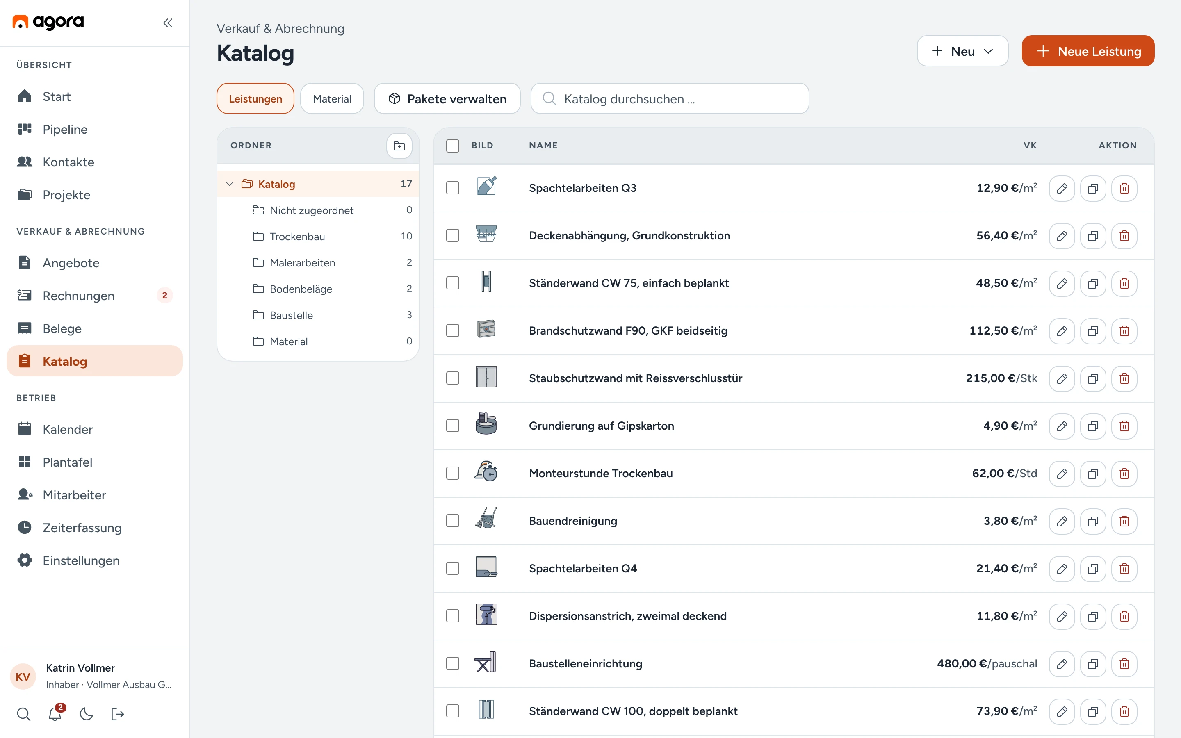This screenshot has width=1181, height=738.
Task: Open Rechnungen in the sidebar
Action: click(95, 295)
